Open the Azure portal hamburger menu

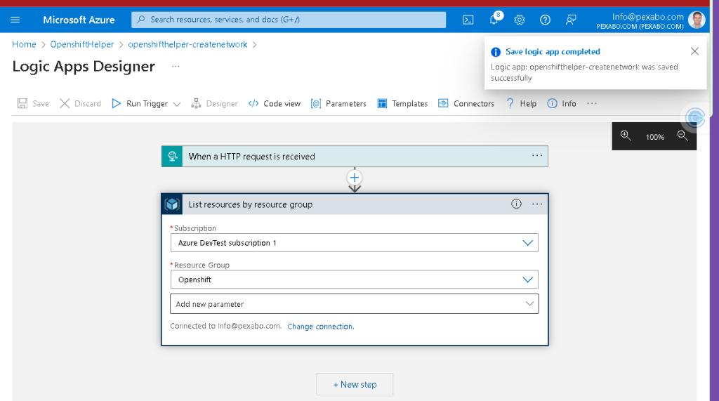point(15,20)
